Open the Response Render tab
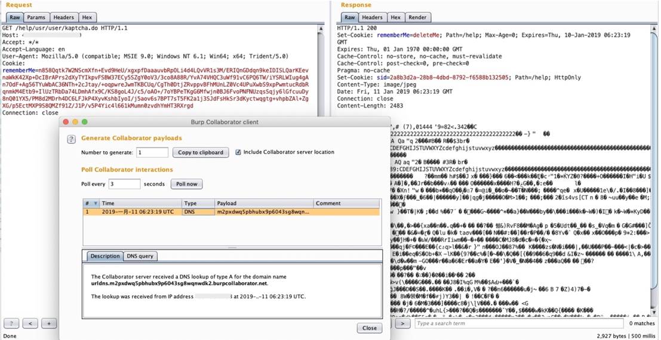 point(417,17)
